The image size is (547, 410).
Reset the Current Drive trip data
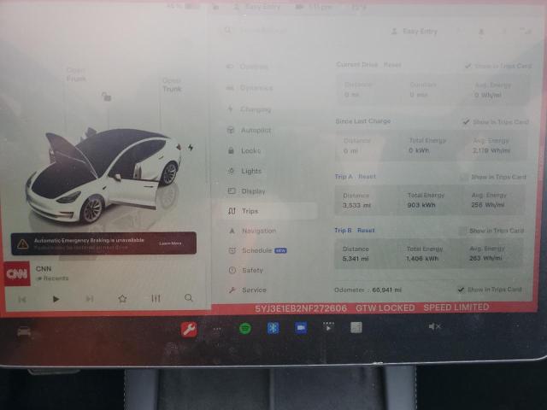[392, 65]
